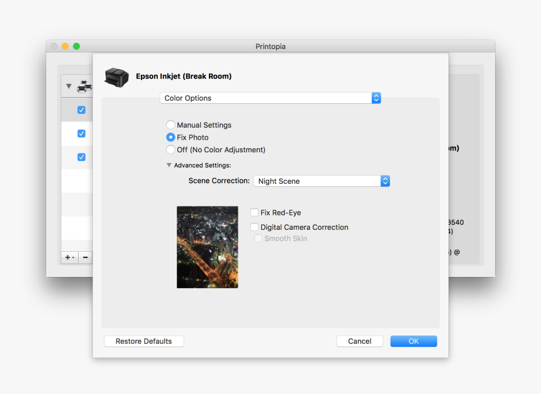Screen dimensions: 541x394
Task: Open the Color Options dropdown menu
Action: 270,98
